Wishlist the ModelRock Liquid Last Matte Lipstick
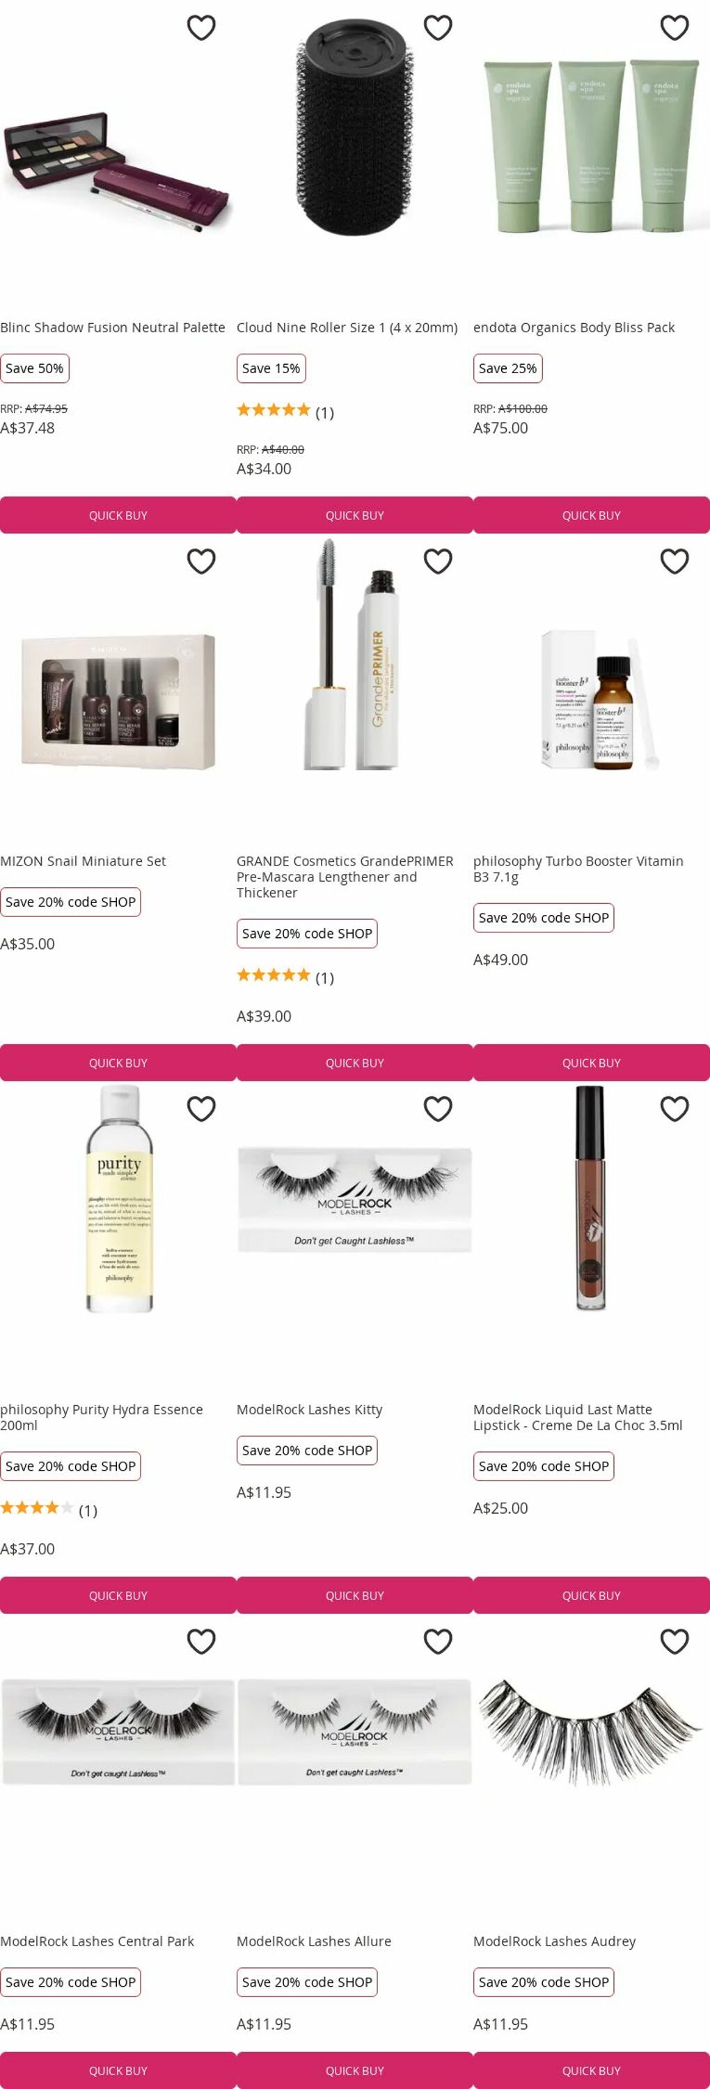 [674, 1109]
